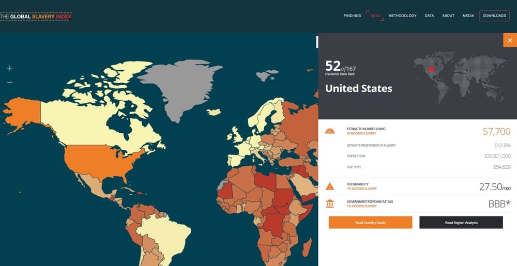The image size is (517, 266).
Task: Click the 0.018% proportion value
Action: (x=503, y=146)
